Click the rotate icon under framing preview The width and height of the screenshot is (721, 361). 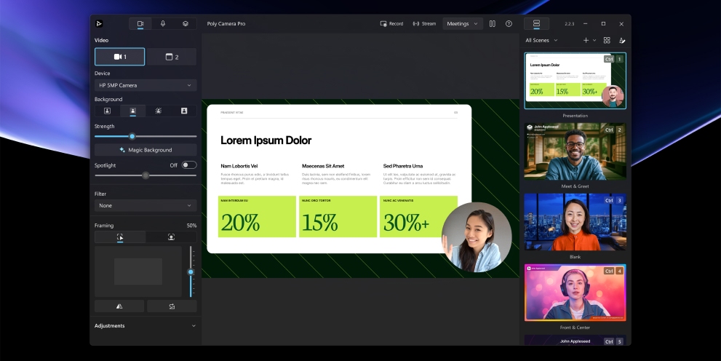click(172, 306)
